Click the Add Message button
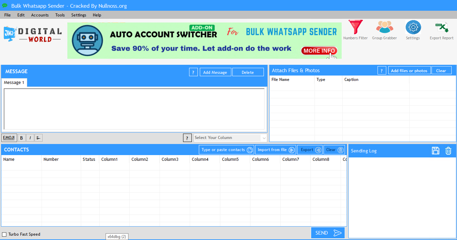The height and width of the screenshot is (240, 457). (215, 72)
